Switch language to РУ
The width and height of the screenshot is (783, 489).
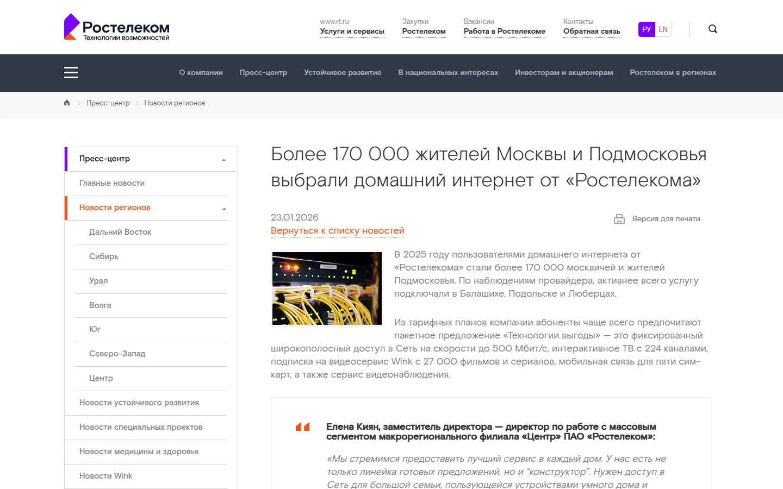coord(647,29)
